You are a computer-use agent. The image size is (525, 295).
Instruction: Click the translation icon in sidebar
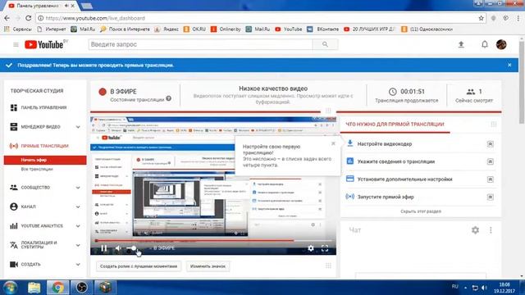pos(14,245)
